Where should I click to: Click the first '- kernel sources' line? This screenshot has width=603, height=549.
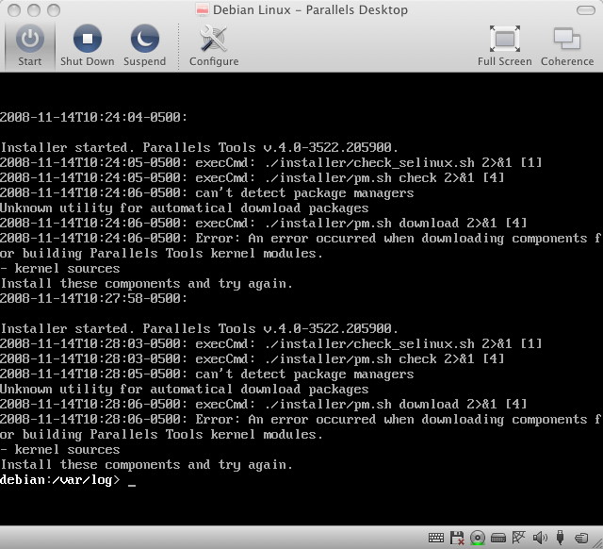coord(60,268)
